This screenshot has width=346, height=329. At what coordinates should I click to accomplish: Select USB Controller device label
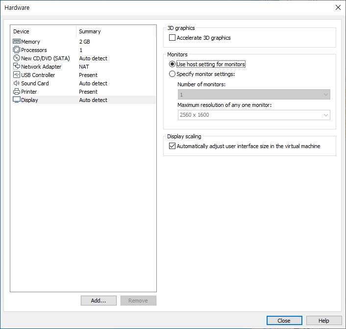tap(38, 75)
